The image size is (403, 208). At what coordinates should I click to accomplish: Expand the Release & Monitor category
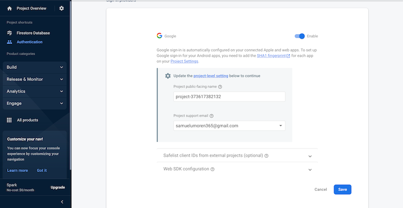[x=35, y=79]
